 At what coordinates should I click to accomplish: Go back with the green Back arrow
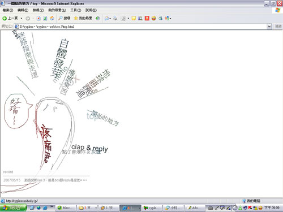5,18
